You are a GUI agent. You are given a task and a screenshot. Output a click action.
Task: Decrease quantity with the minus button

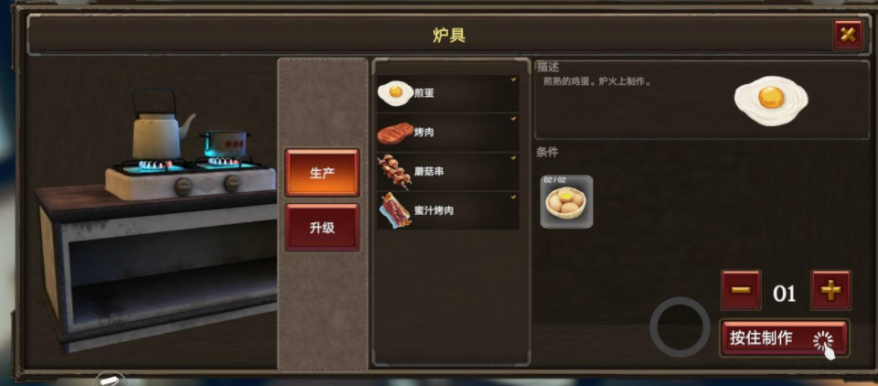point(741,290)
